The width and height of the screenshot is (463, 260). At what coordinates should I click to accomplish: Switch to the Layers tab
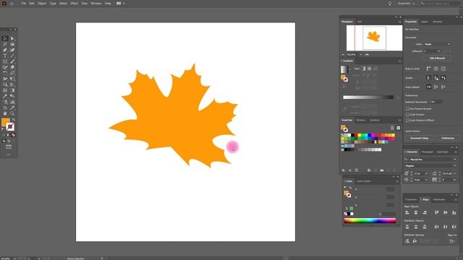425,22
